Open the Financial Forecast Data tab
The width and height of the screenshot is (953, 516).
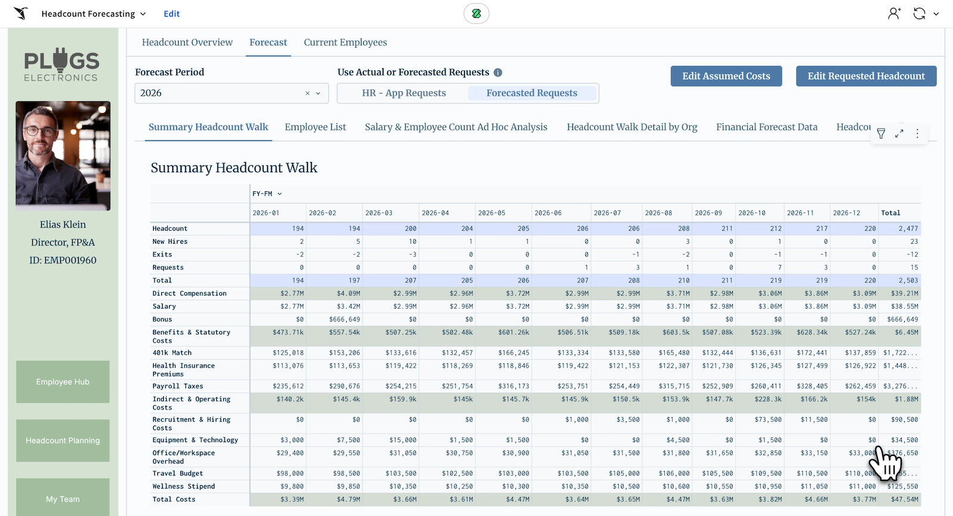tap(767, 127)
